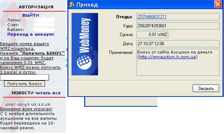Click the ВЫЙТИ logout link

pyautogui.click(x=31, y=15)
